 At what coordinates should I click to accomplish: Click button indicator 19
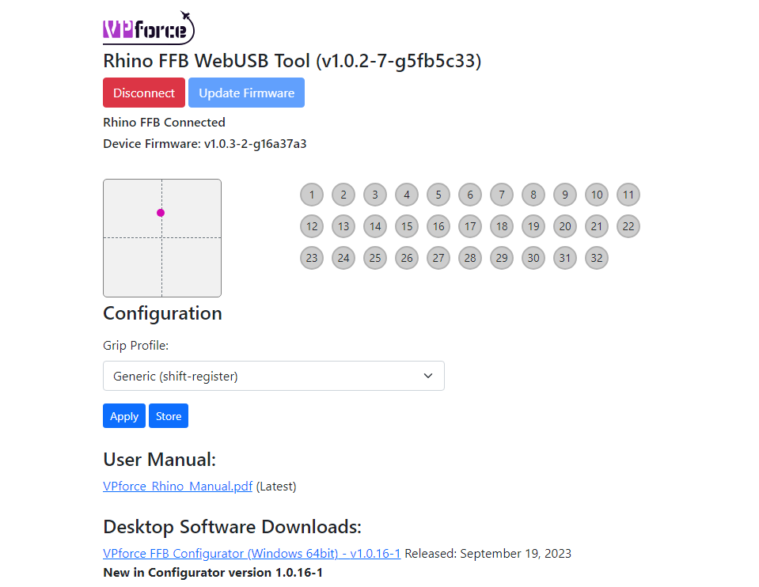pos(533,226)
